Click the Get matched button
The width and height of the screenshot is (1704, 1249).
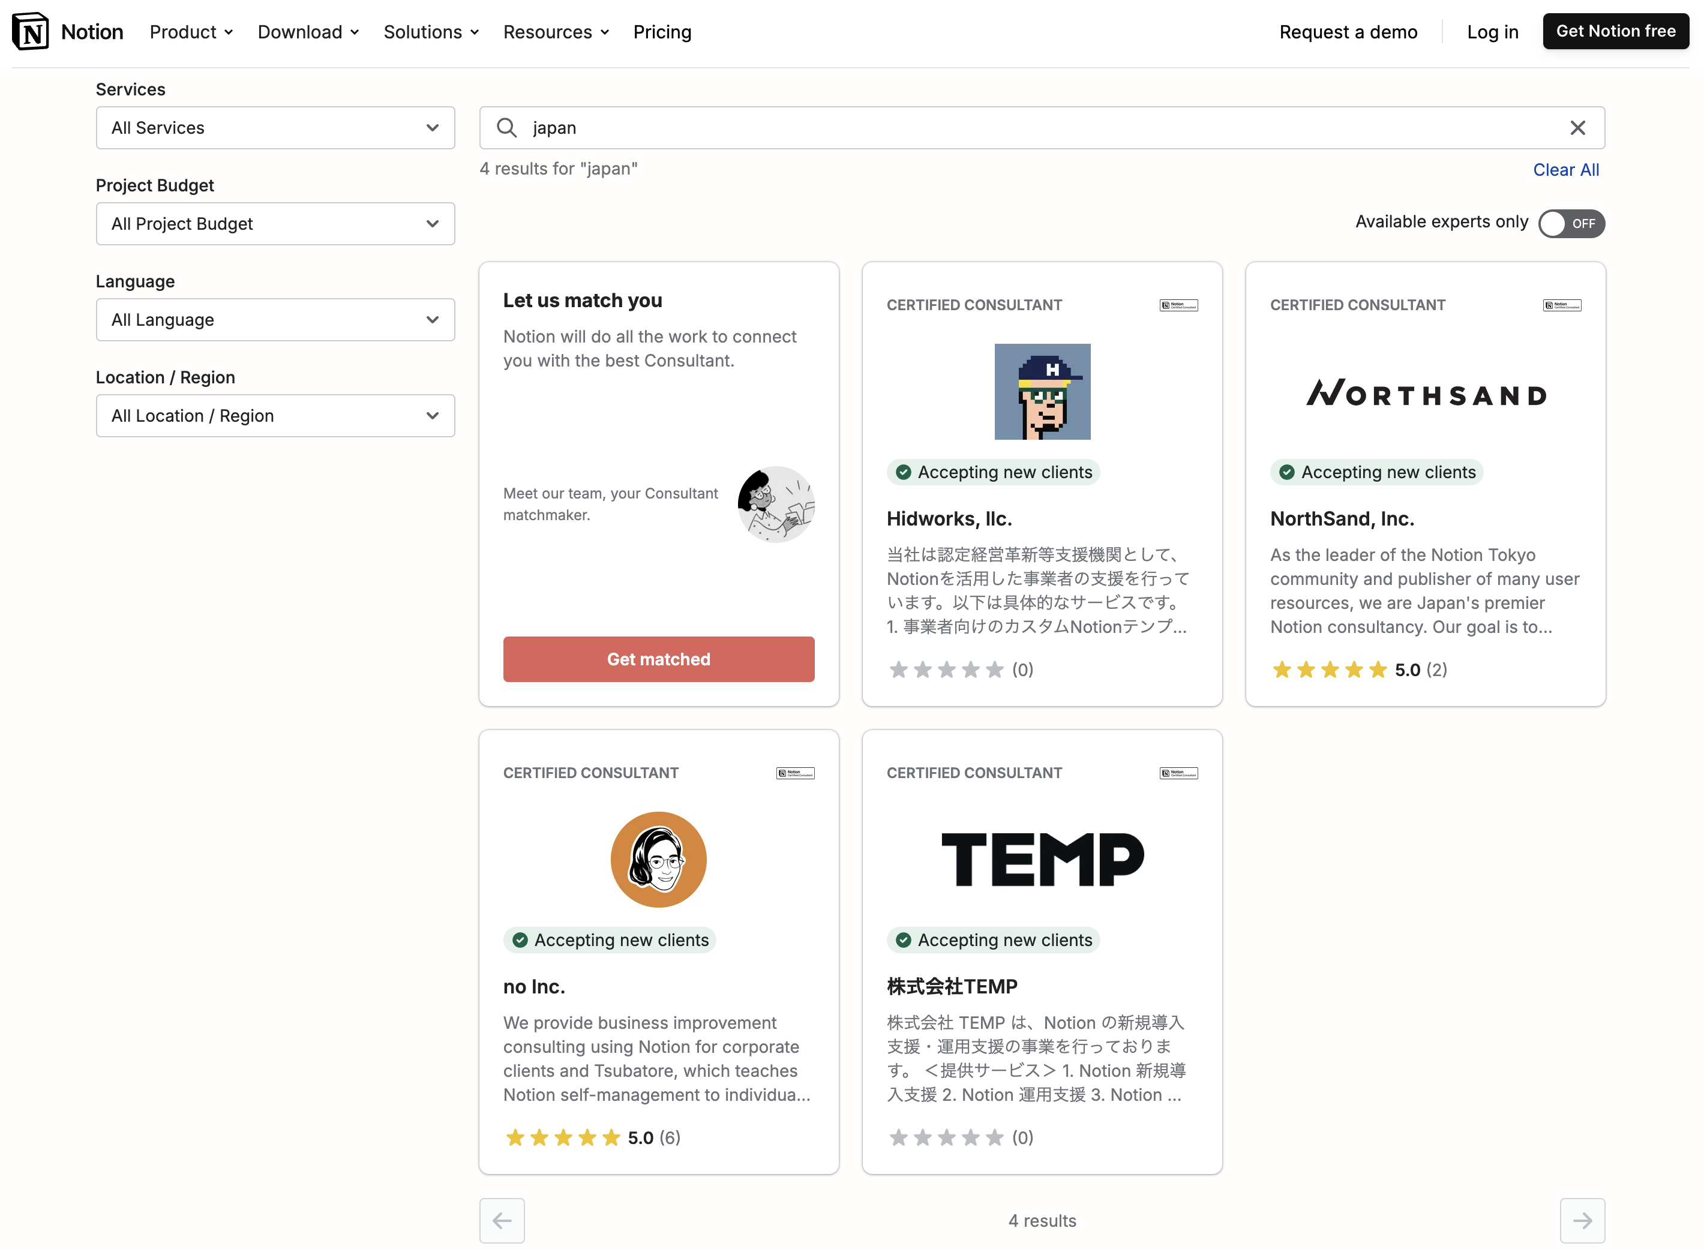(658, 659)
